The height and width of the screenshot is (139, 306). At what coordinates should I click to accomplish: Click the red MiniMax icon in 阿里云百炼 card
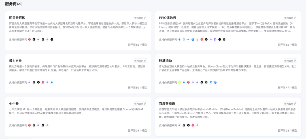click(29, 39)
